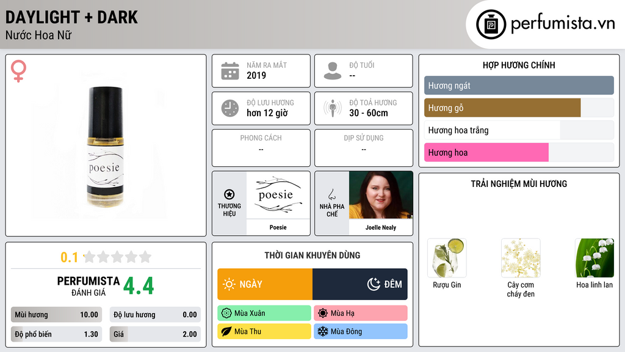Click the Cây cơm cháy đen label
The height and width of the screenshot is (352, 625).
[521, 289]
